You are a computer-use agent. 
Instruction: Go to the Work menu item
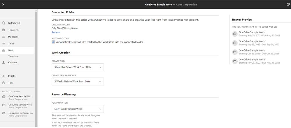(11, 51)
